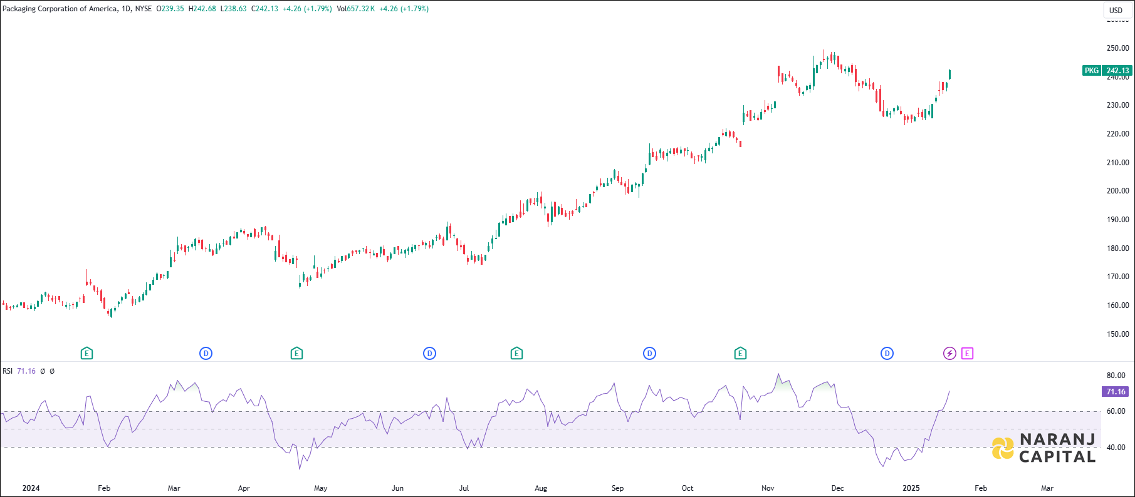
Task: Click the 210.00 price axis label
Action: (x=1118, y=163)
